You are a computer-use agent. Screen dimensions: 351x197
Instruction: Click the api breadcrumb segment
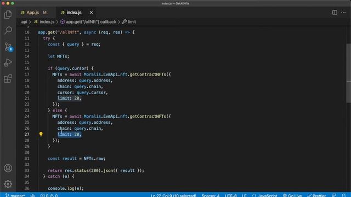click(x=24, y=22)
